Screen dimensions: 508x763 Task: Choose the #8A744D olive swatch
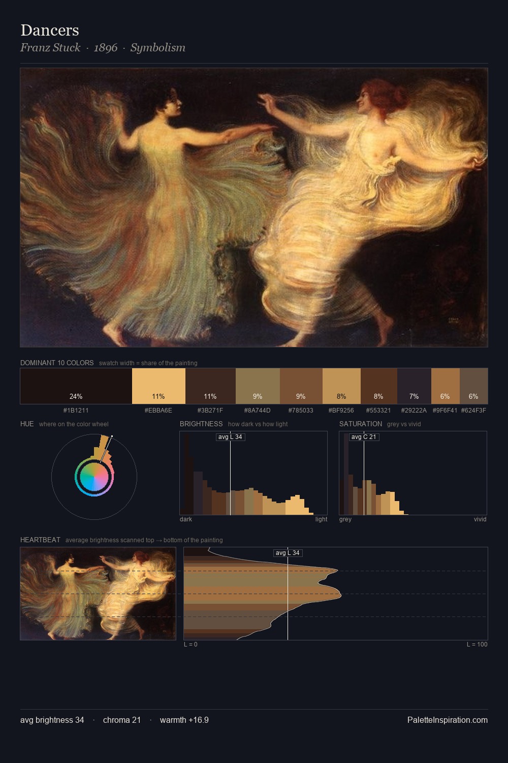pyautogui.click(x=258, y=386)
